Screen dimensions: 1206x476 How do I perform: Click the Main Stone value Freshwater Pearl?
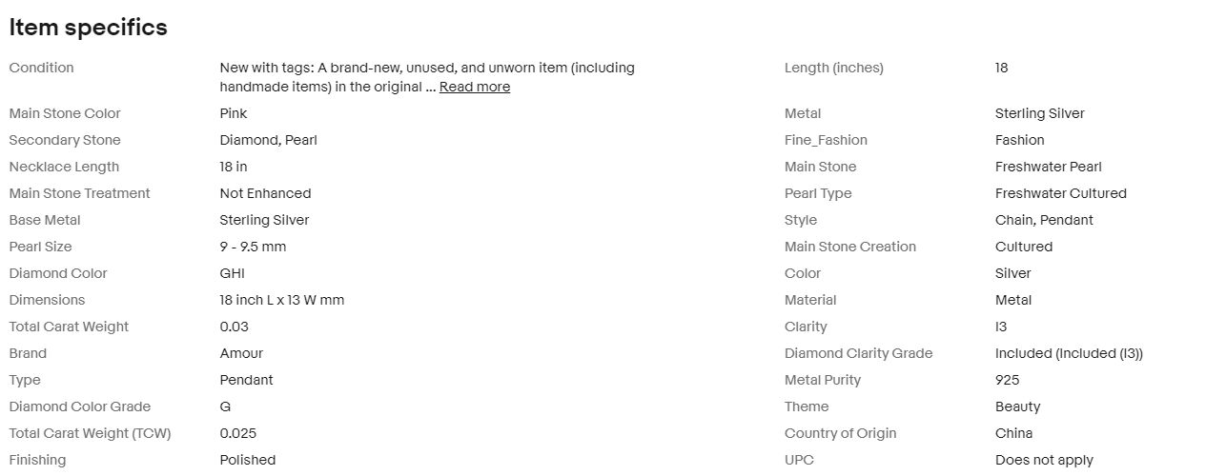[1048, 167]
